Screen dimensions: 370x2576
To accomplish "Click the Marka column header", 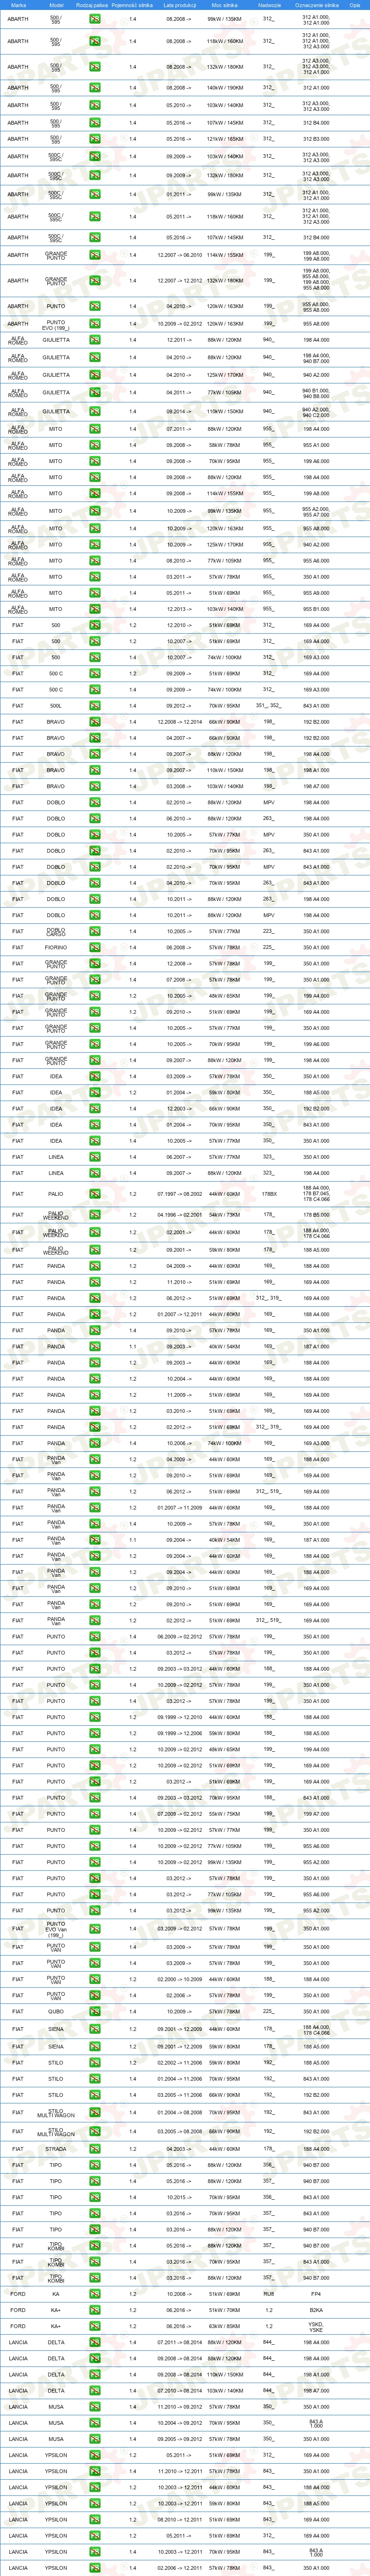I will [18, 5].
